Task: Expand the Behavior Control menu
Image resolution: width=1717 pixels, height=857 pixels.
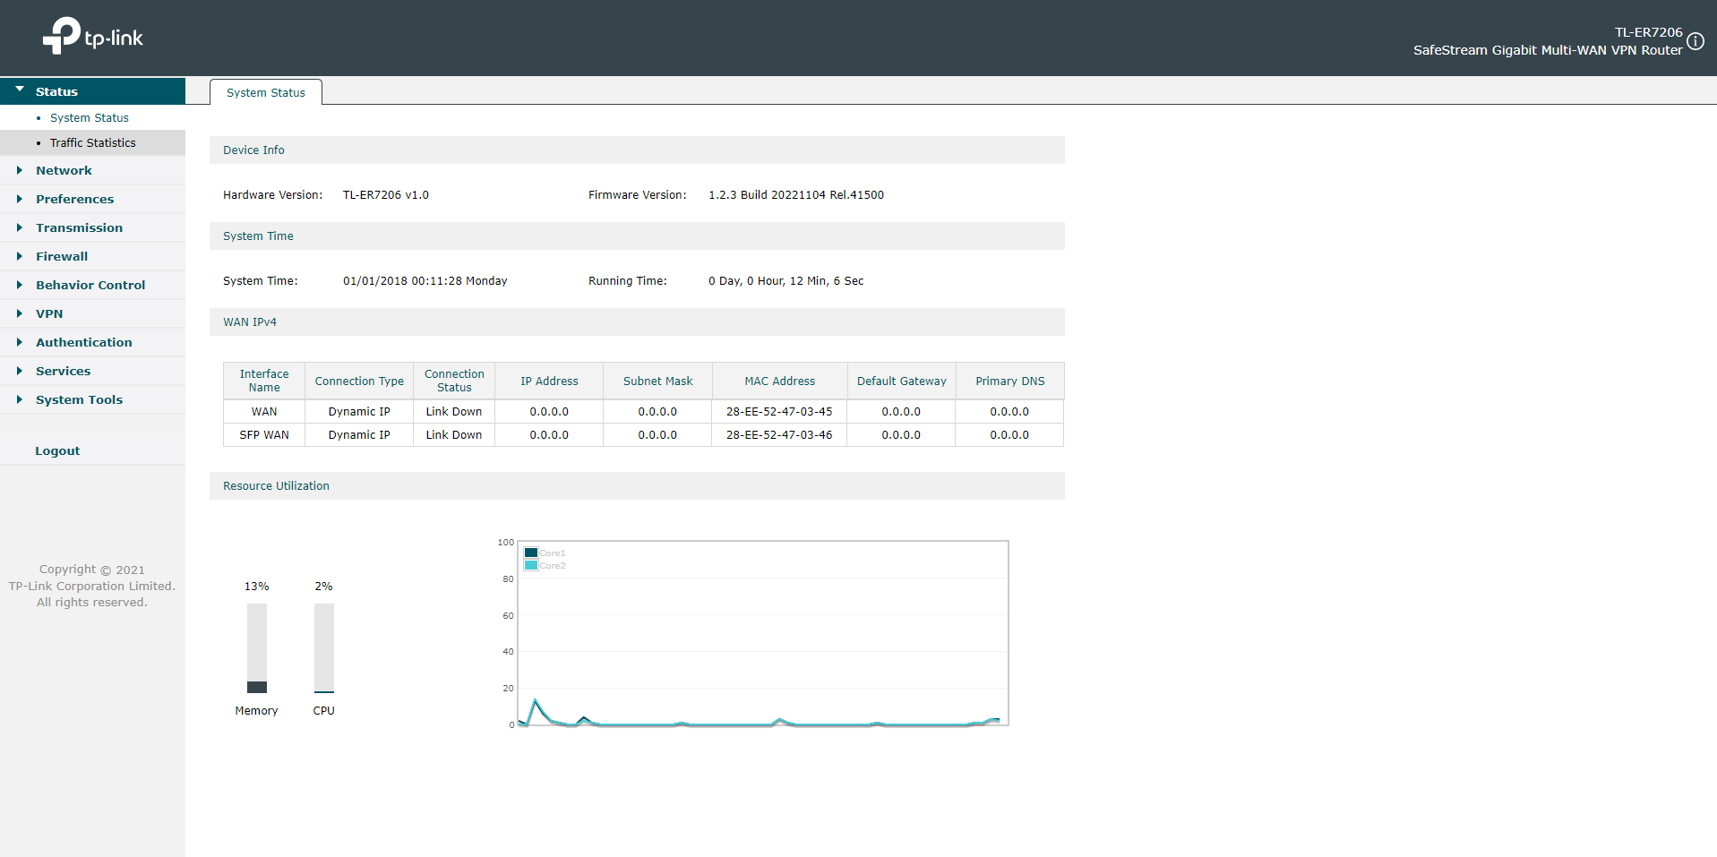Action: pos(92,285)
